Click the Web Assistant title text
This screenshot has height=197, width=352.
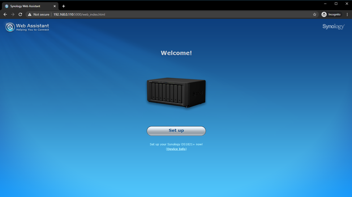(33, 26)
